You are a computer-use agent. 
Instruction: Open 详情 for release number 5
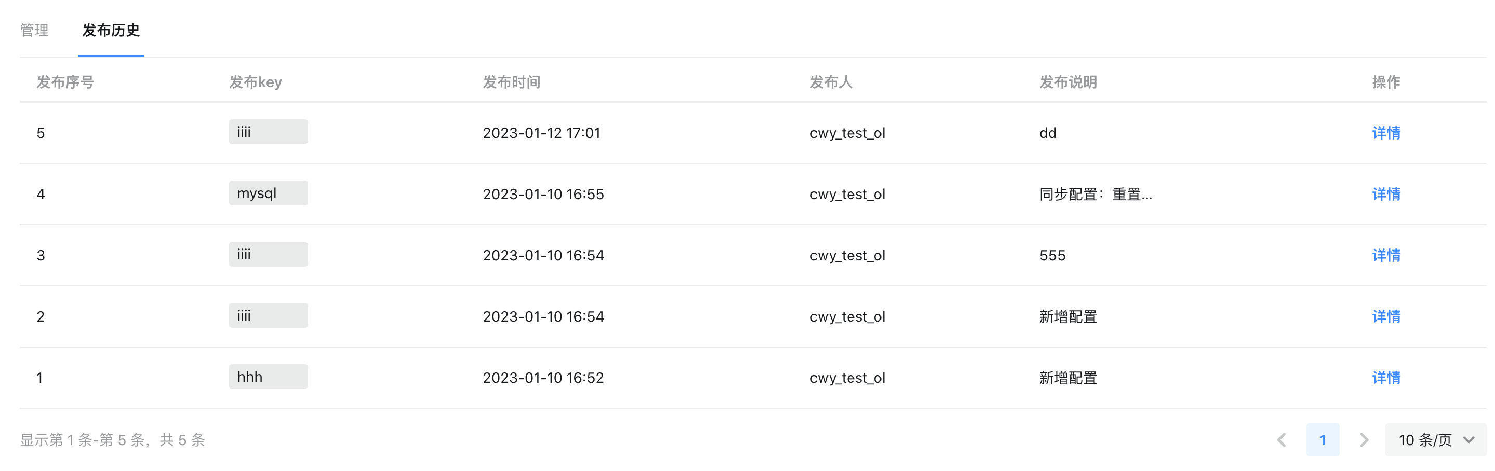(1386, 133)
